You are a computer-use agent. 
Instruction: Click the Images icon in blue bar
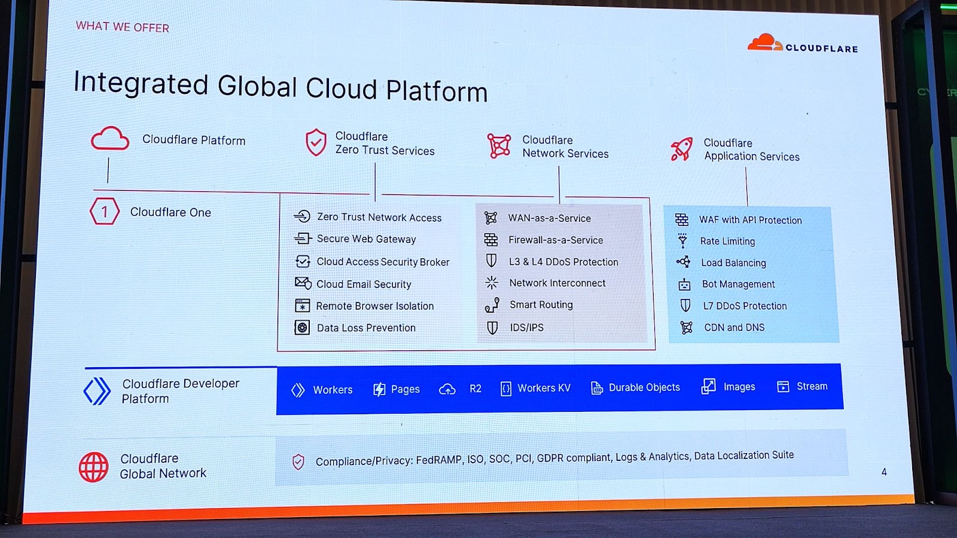(708, 386)
